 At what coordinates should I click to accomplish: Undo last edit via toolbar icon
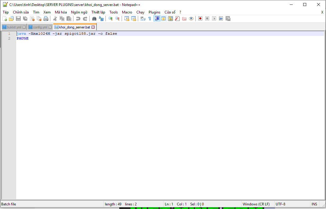point(78,18)
